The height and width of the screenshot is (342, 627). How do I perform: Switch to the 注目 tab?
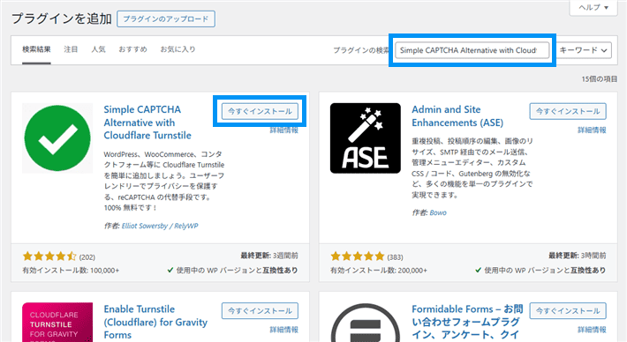coord(71,49)
